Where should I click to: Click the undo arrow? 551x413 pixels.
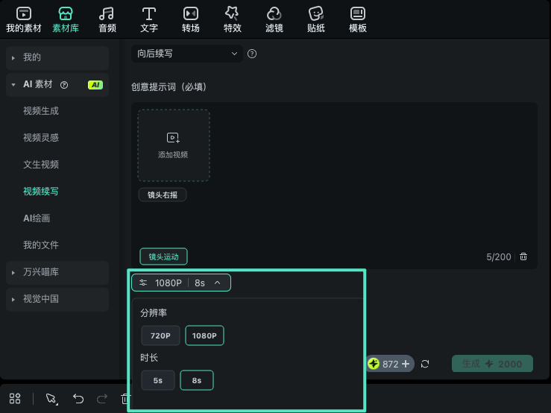pyautogui.click(x=78, y=399)
